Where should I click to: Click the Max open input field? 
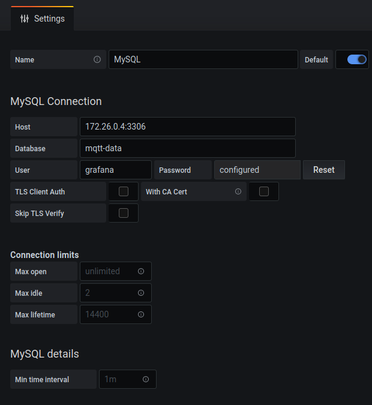(x=116, y=271)
